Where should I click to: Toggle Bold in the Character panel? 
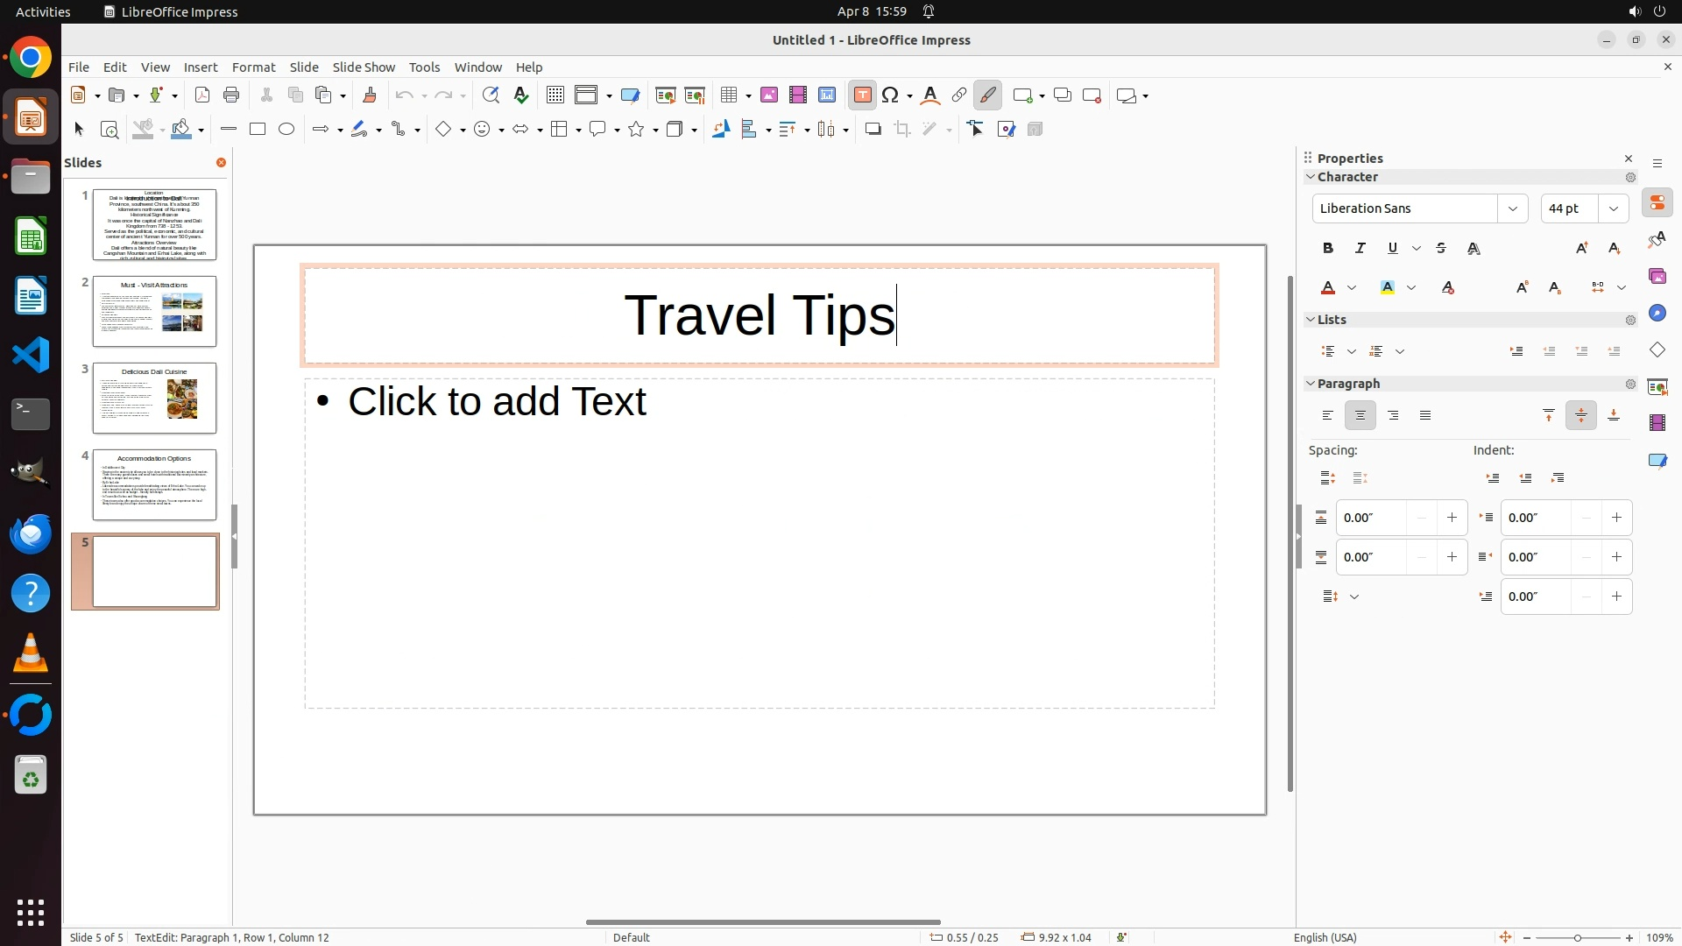coord(1328,249)
